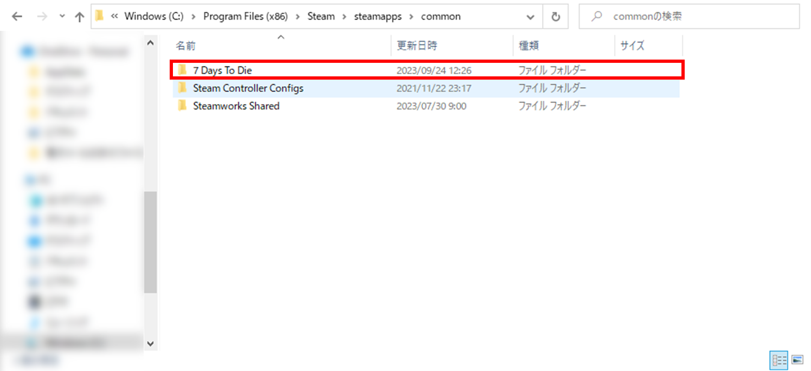Click the Refresh button beside address bar
Image resolution: width=811 pixels, height=371 pixels.
tap(555, 17)
